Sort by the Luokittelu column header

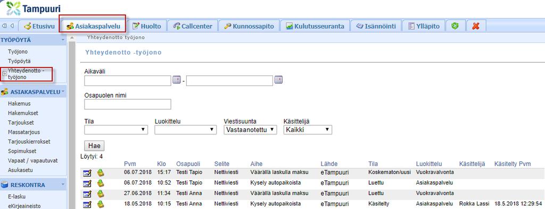point(429,164)
